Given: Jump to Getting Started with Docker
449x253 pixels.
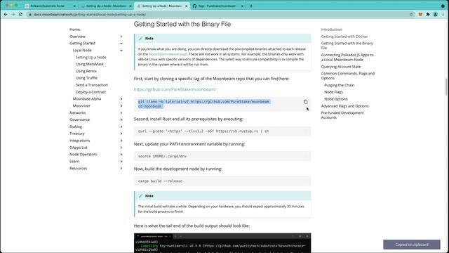Looking at the screenshot, I should 344,37.
